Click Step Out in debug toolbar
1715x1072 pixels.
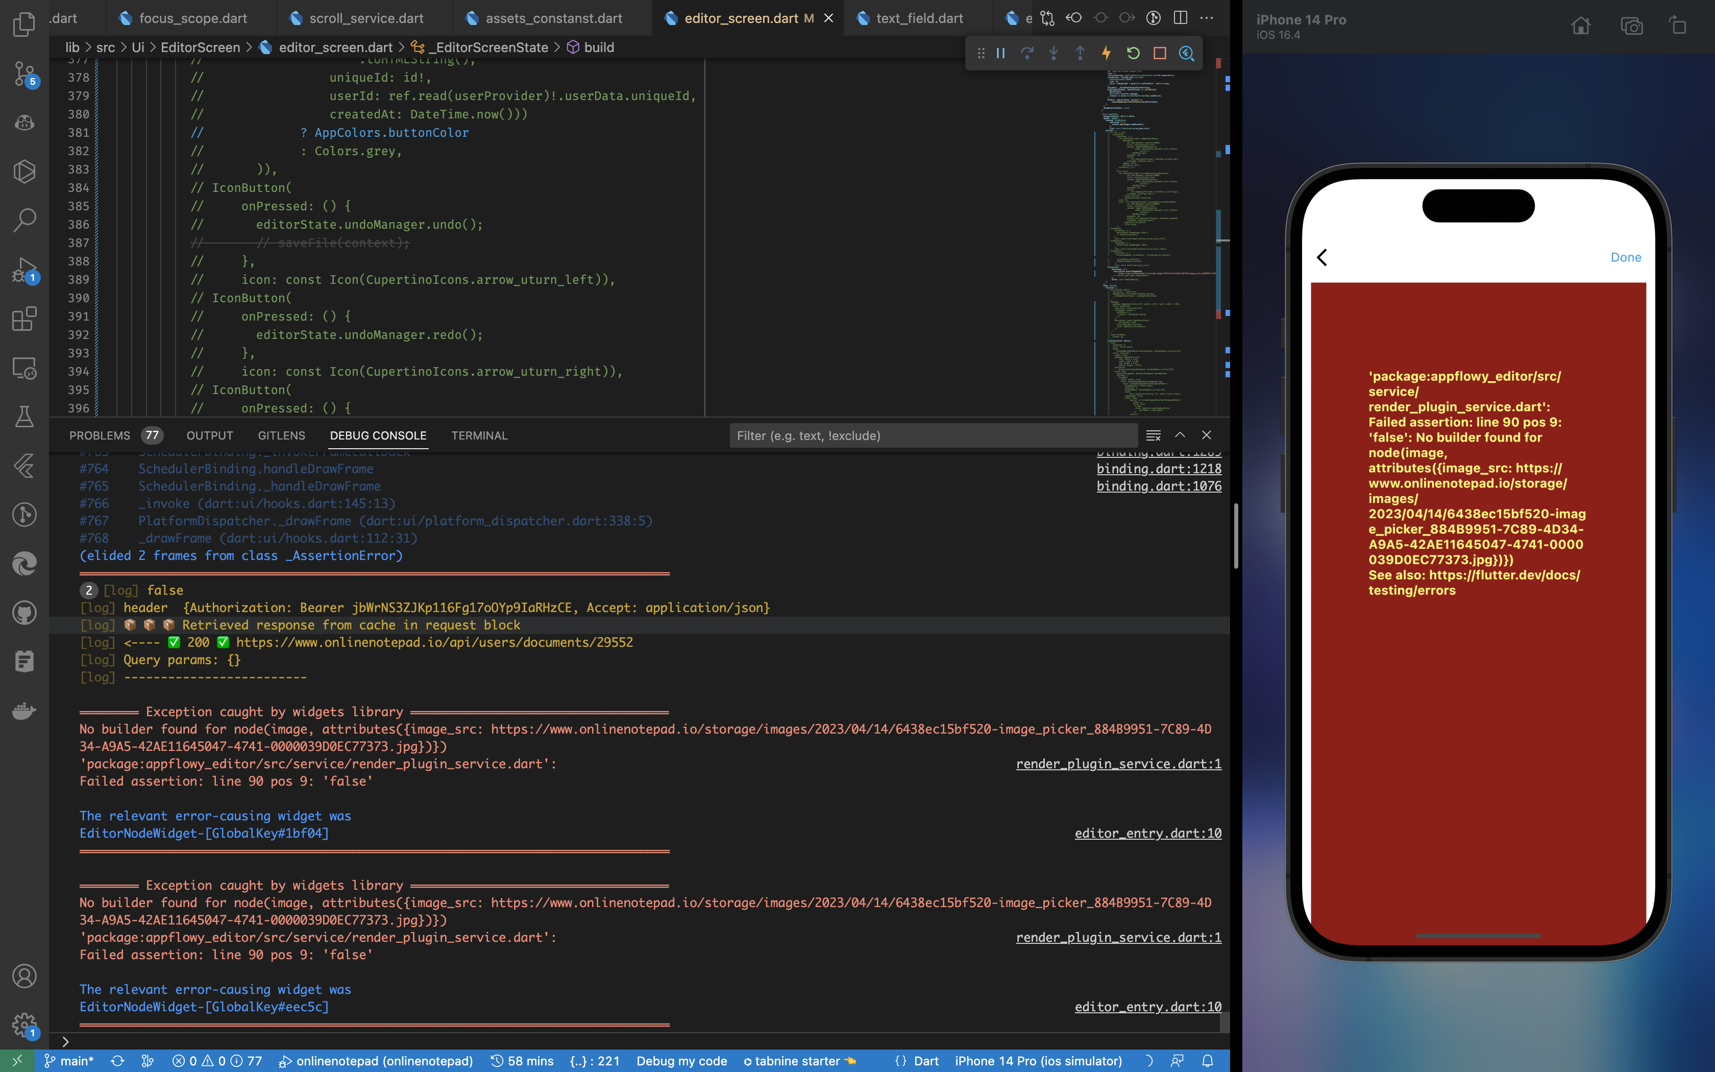[1080, 53]
